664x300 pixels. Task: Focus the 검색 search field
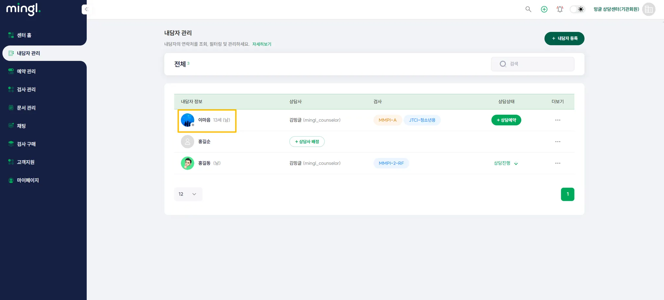[532, 64]
